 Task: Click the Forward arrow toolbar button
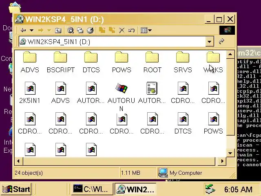tap(40, 30)
